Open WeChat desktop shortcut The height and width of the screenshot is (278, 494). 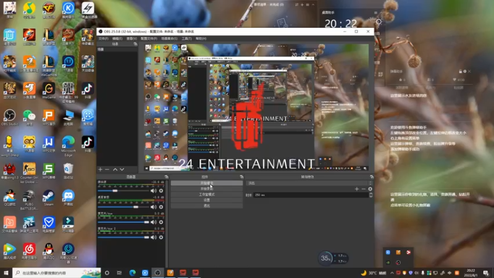[x=29, y=117]
